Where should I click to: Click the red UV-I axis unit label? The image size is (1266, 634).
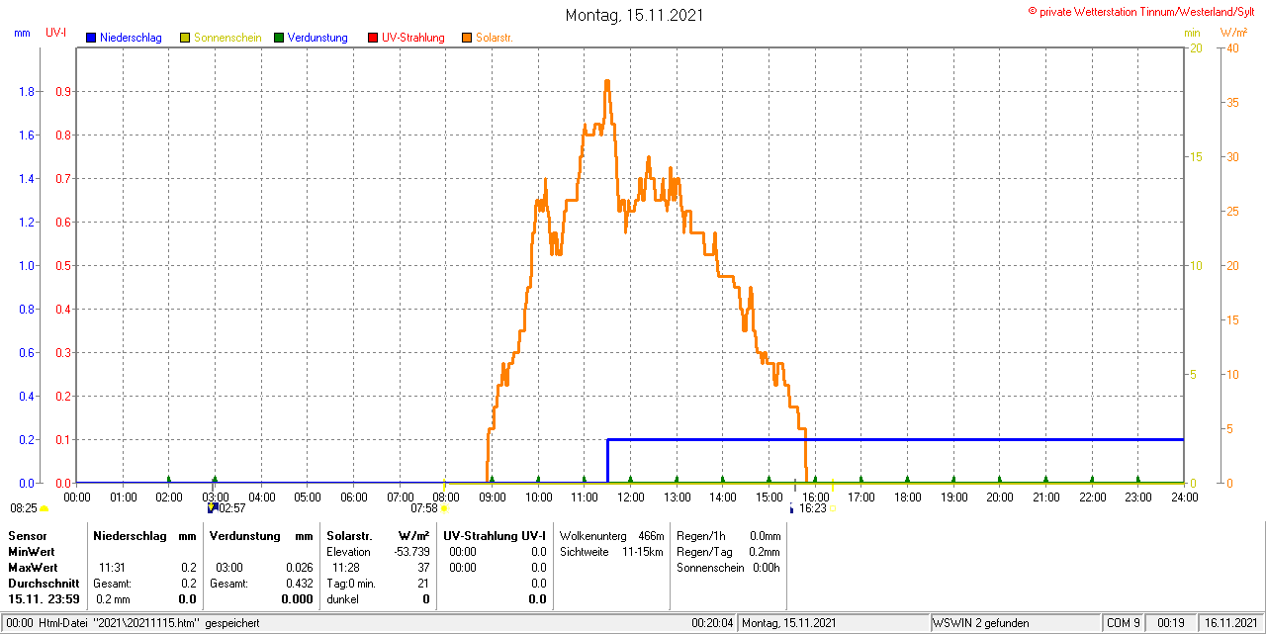[x=56, y=33]
